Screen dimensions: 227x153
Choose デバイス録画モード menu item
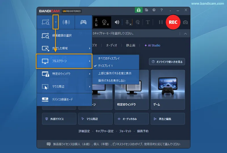pos(64,99)
